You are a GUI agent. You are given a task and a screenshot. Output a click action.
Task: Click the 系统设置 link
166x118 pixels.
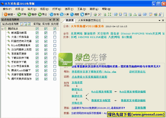click(77, 83)
